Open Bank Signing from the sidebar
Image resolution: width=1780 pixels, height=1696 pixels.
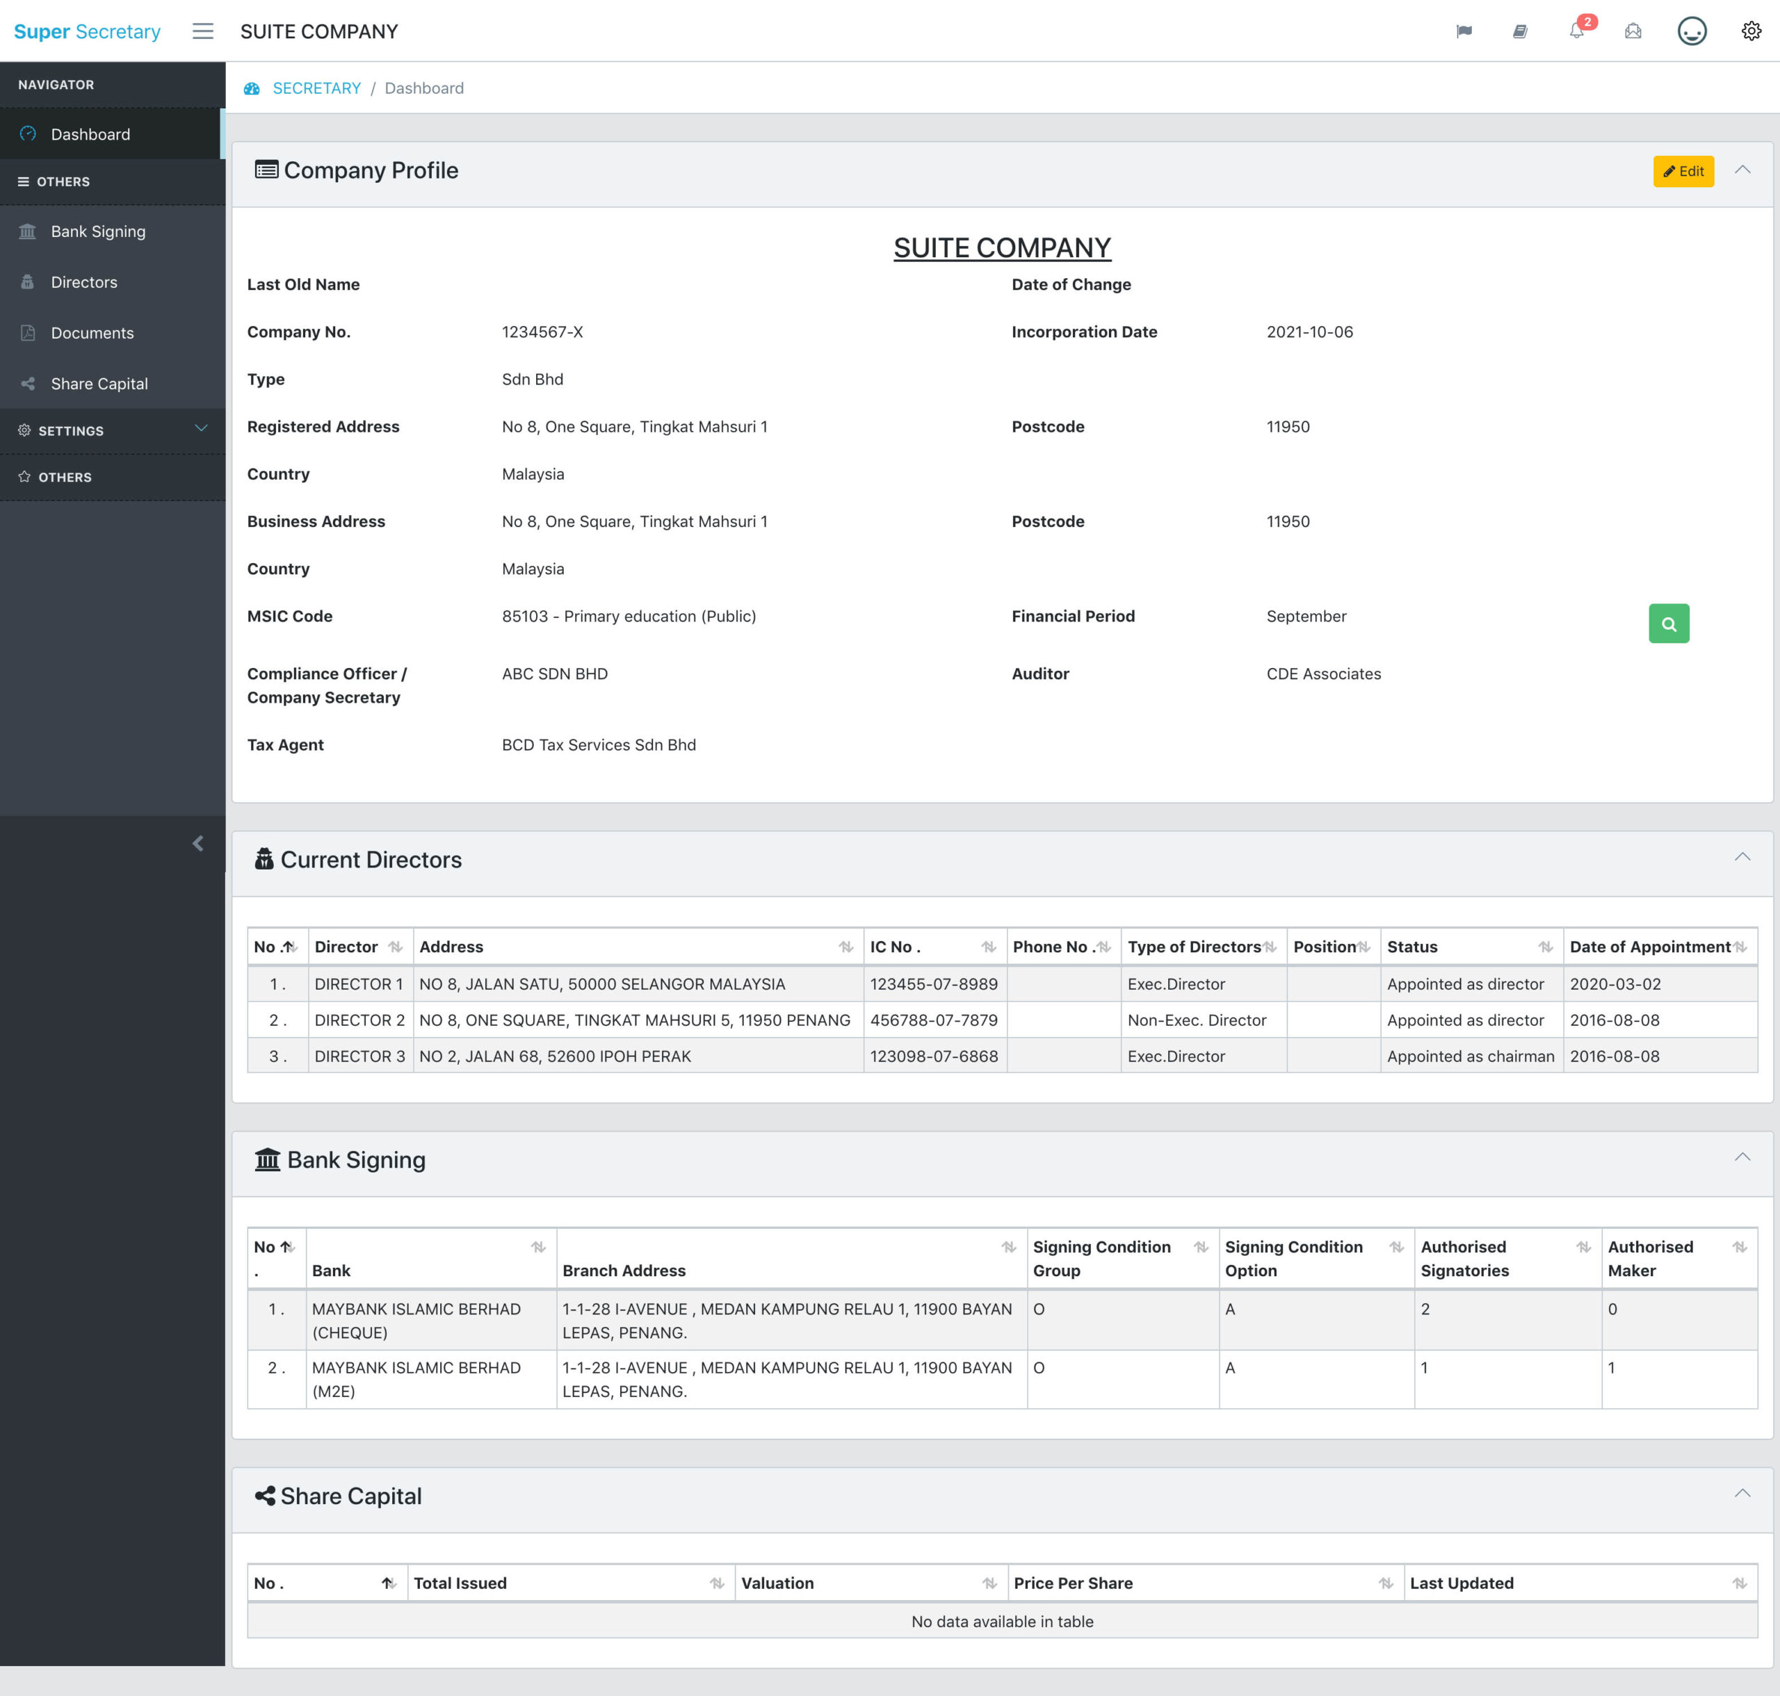(x=97, y=231)
